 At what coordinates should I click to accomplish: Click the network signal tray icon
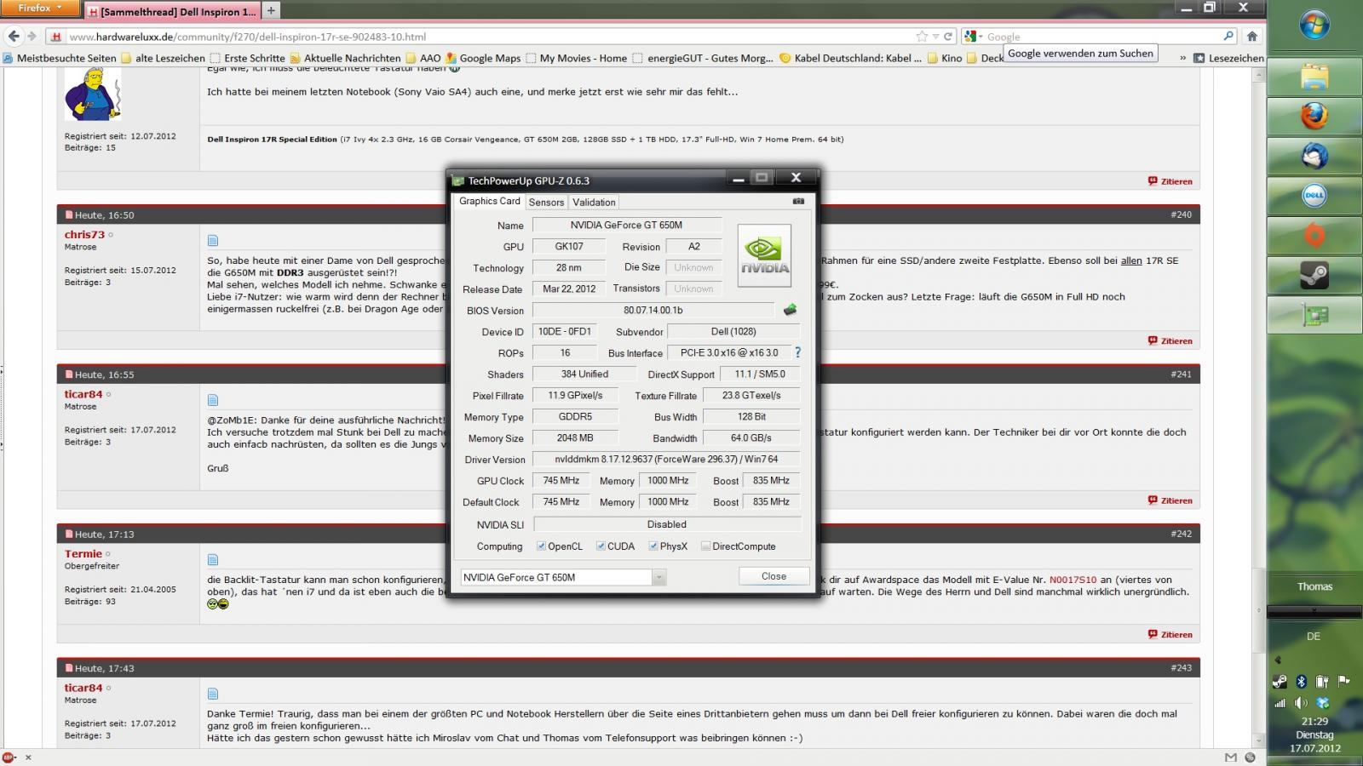pyautogui.click(x=1280, y=703)
